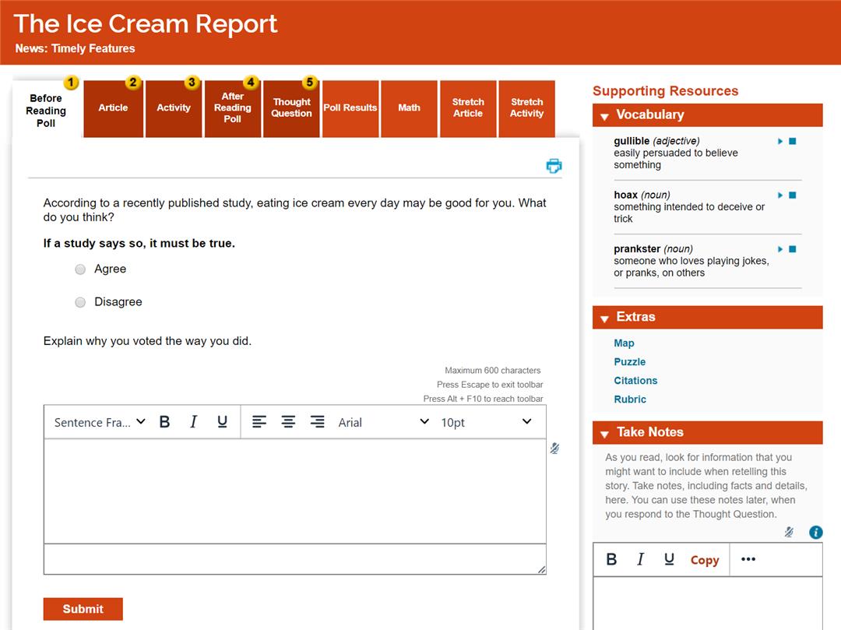Switch to the Article tab
Viewport: 841px width, 630px height.
pyautogui.click(x=113, y=108)
